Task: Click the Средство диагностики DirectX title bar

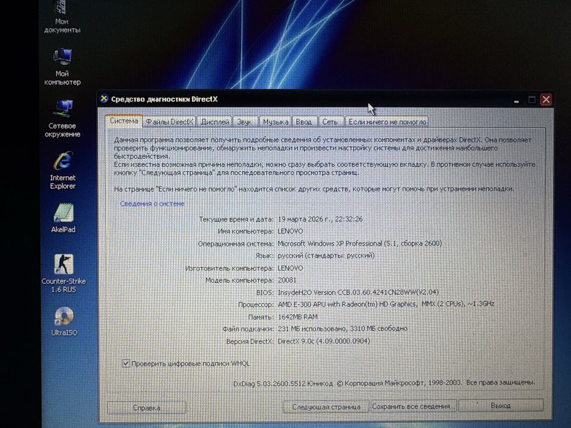Action: tap(306, 99)
